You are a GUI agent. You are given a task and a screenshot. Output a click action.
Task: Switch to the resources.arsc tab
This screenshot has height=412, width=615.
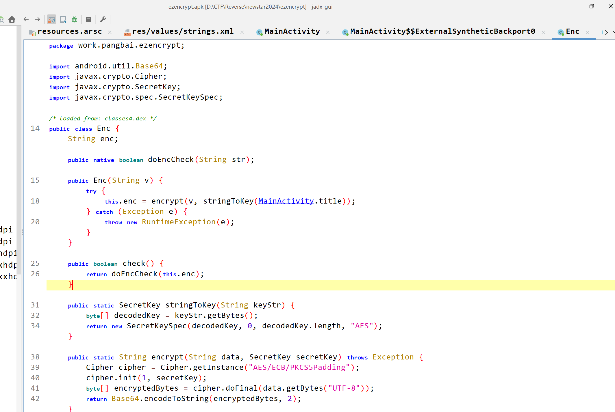[70, 31]
